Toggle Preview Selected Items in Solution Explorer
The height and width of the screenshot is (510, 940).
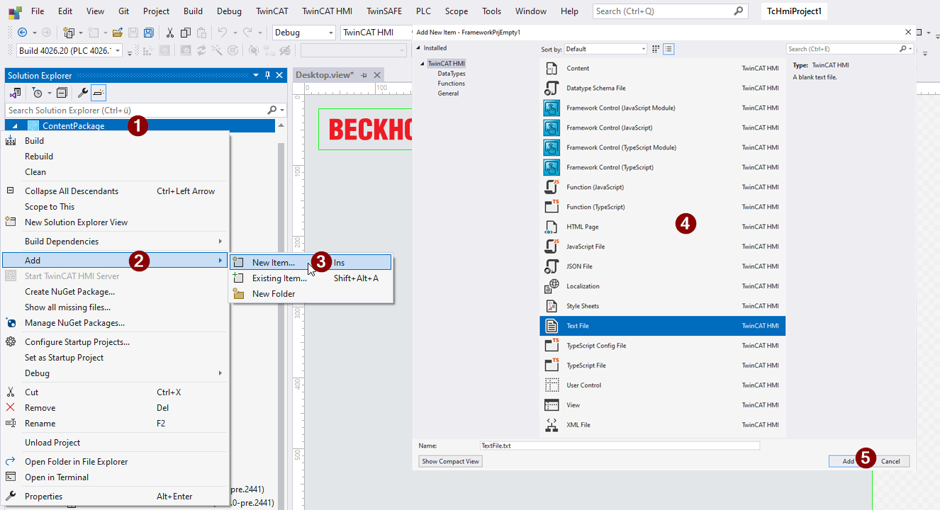pos(99,93)
